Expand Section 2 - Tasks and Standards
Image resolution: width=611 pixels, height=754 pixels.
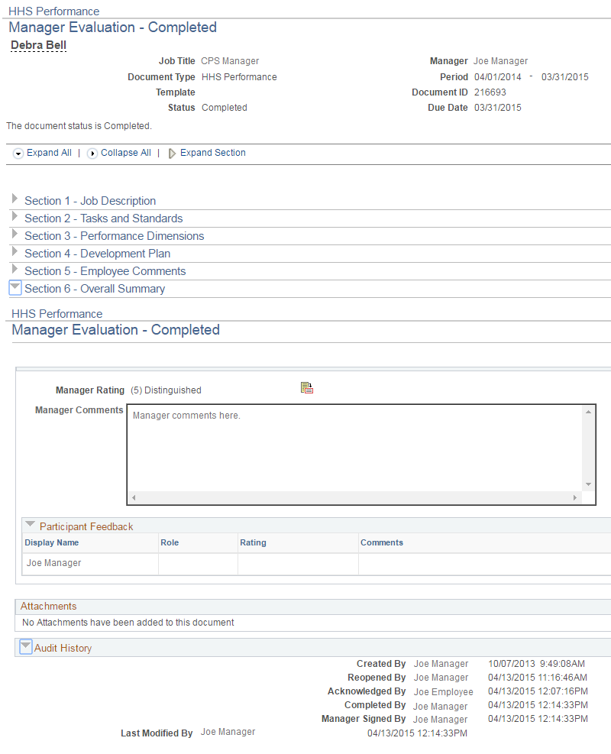tap(15, 217)
